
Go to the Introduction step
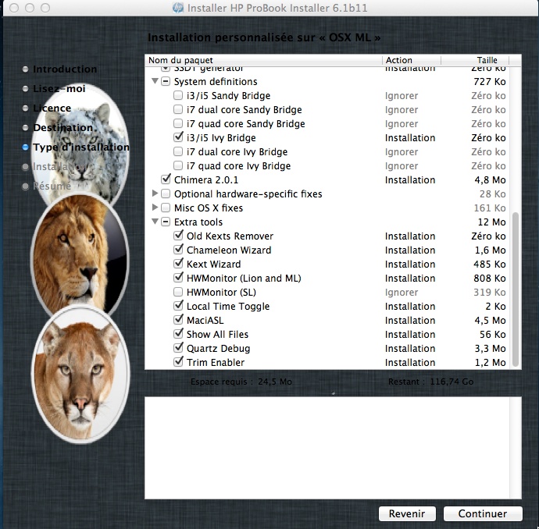click(x=65, y=69)
